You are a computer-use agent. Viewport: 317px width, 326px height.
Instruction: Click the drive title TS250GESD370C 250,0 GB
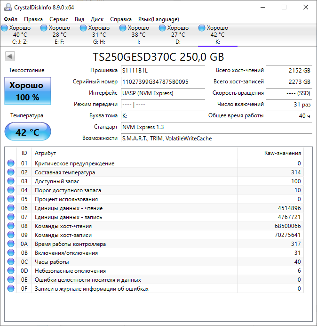click(158, 57)
